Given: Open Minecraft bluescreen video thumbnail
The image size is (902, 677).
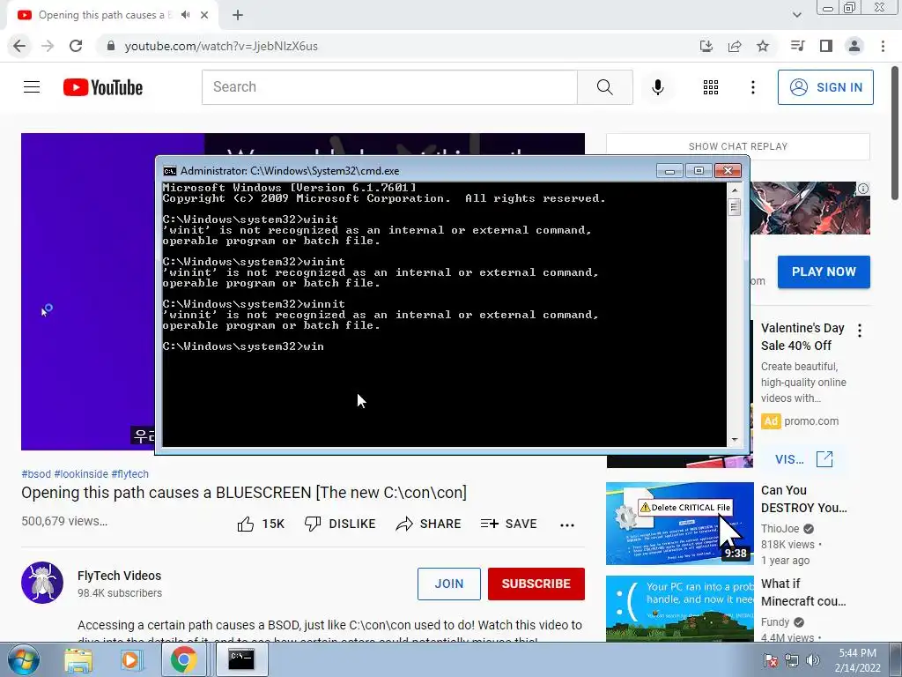Looking at the screenshot, I should [x=679, y=609].
